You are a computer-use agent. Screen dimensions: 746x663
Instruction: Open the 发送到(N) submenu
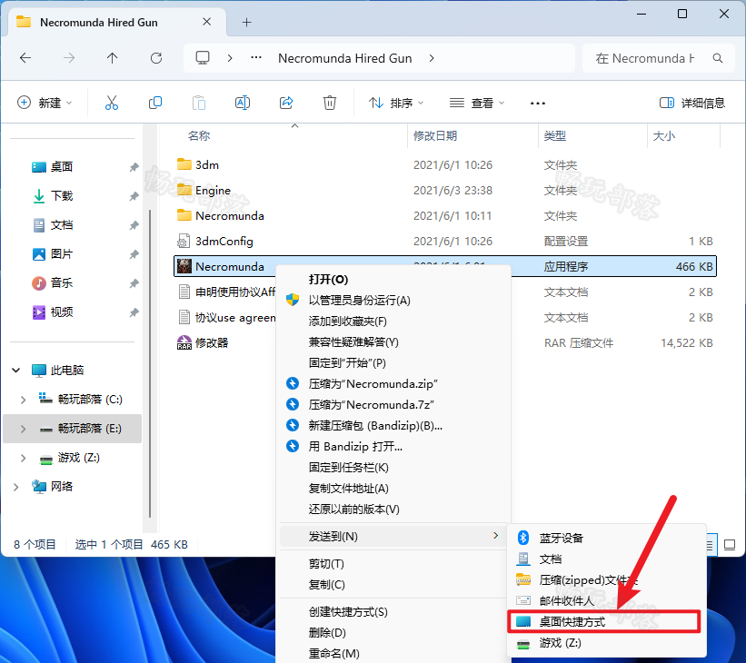pos(393,536)
